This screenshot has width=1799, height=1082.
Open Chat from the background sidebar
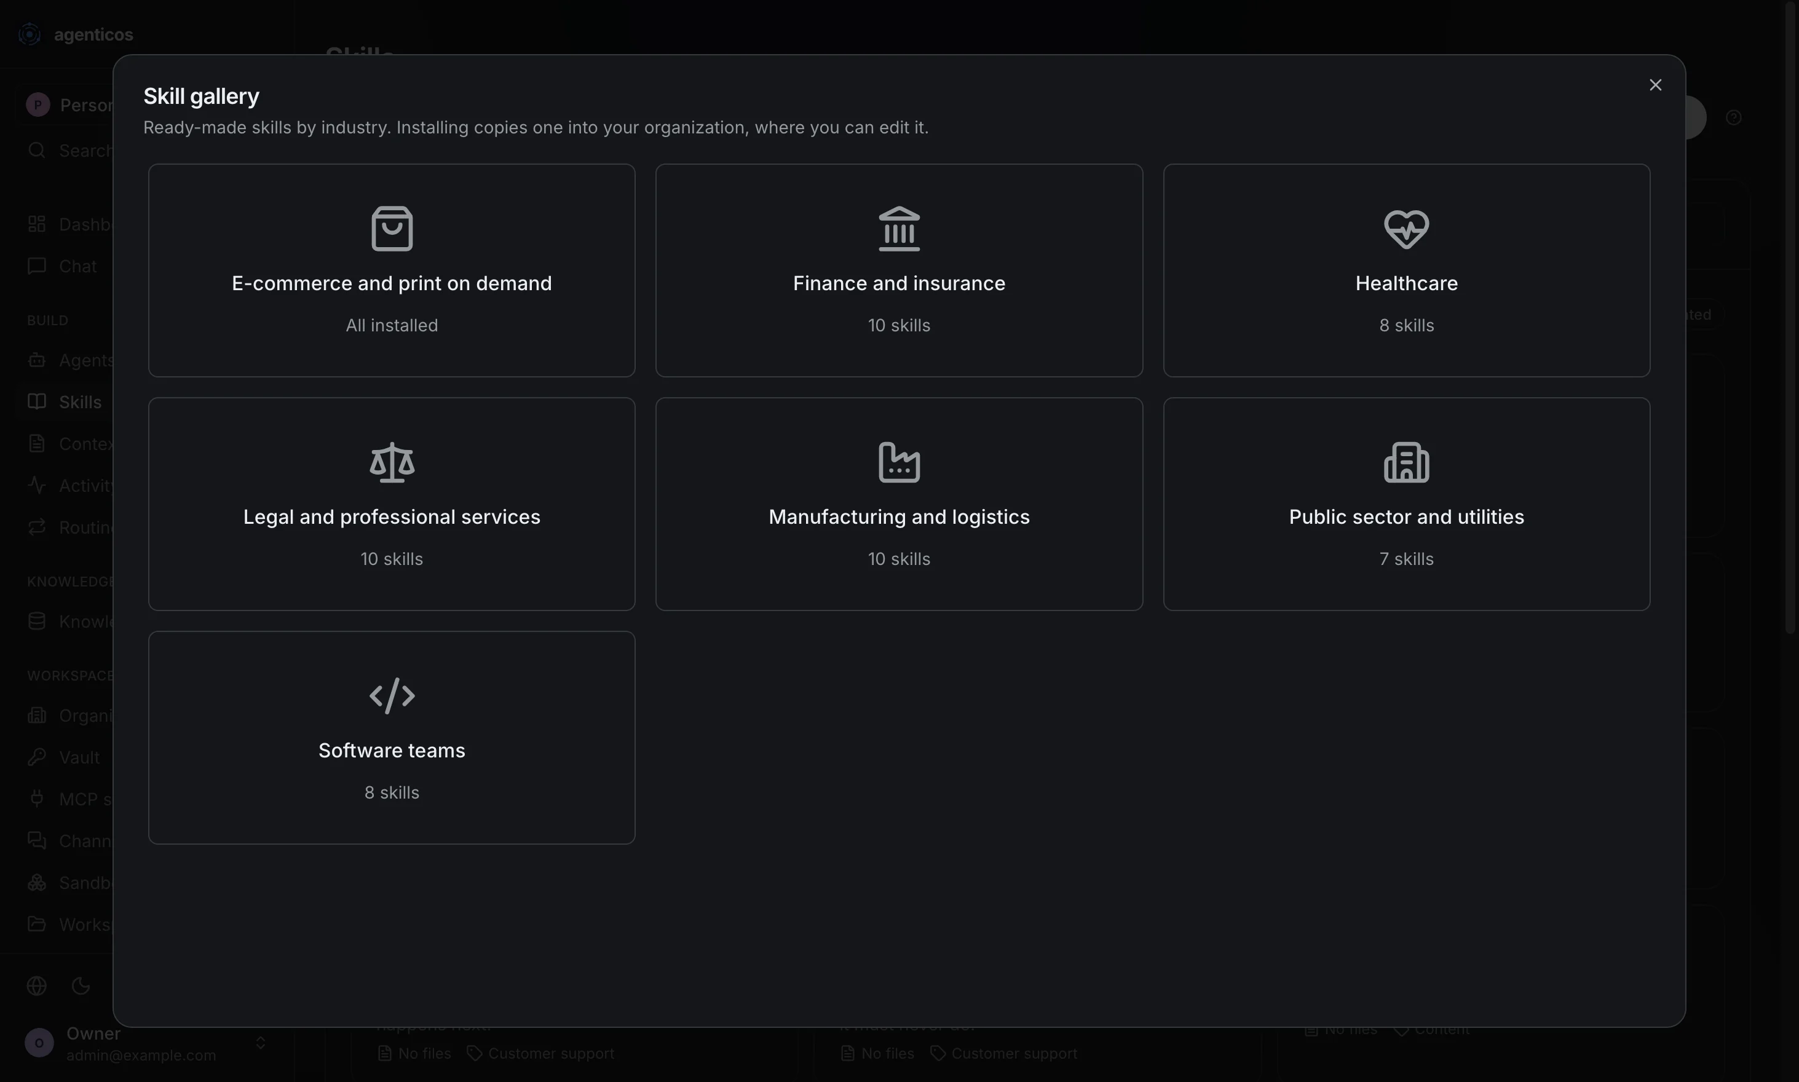coord(62,266)
